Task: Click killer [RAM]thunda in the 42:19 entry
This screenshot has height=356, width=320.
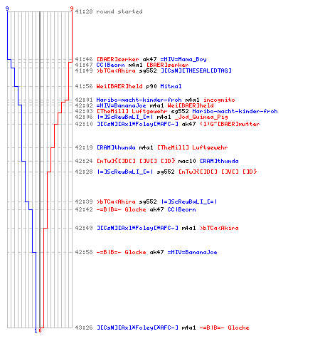Action: click(x=116, y=147)
